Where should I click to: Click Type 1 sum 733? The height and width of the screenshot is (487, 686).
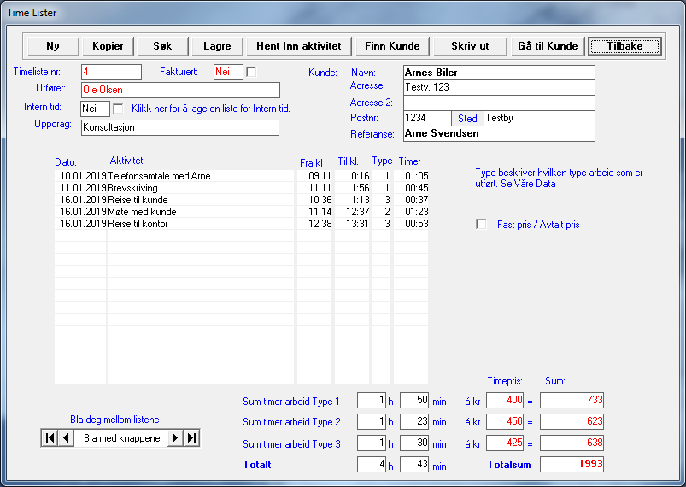click(572, 400)
